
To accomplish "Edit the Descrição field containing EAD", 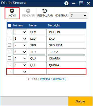I will pyautogui.click(x=66, y=39).
